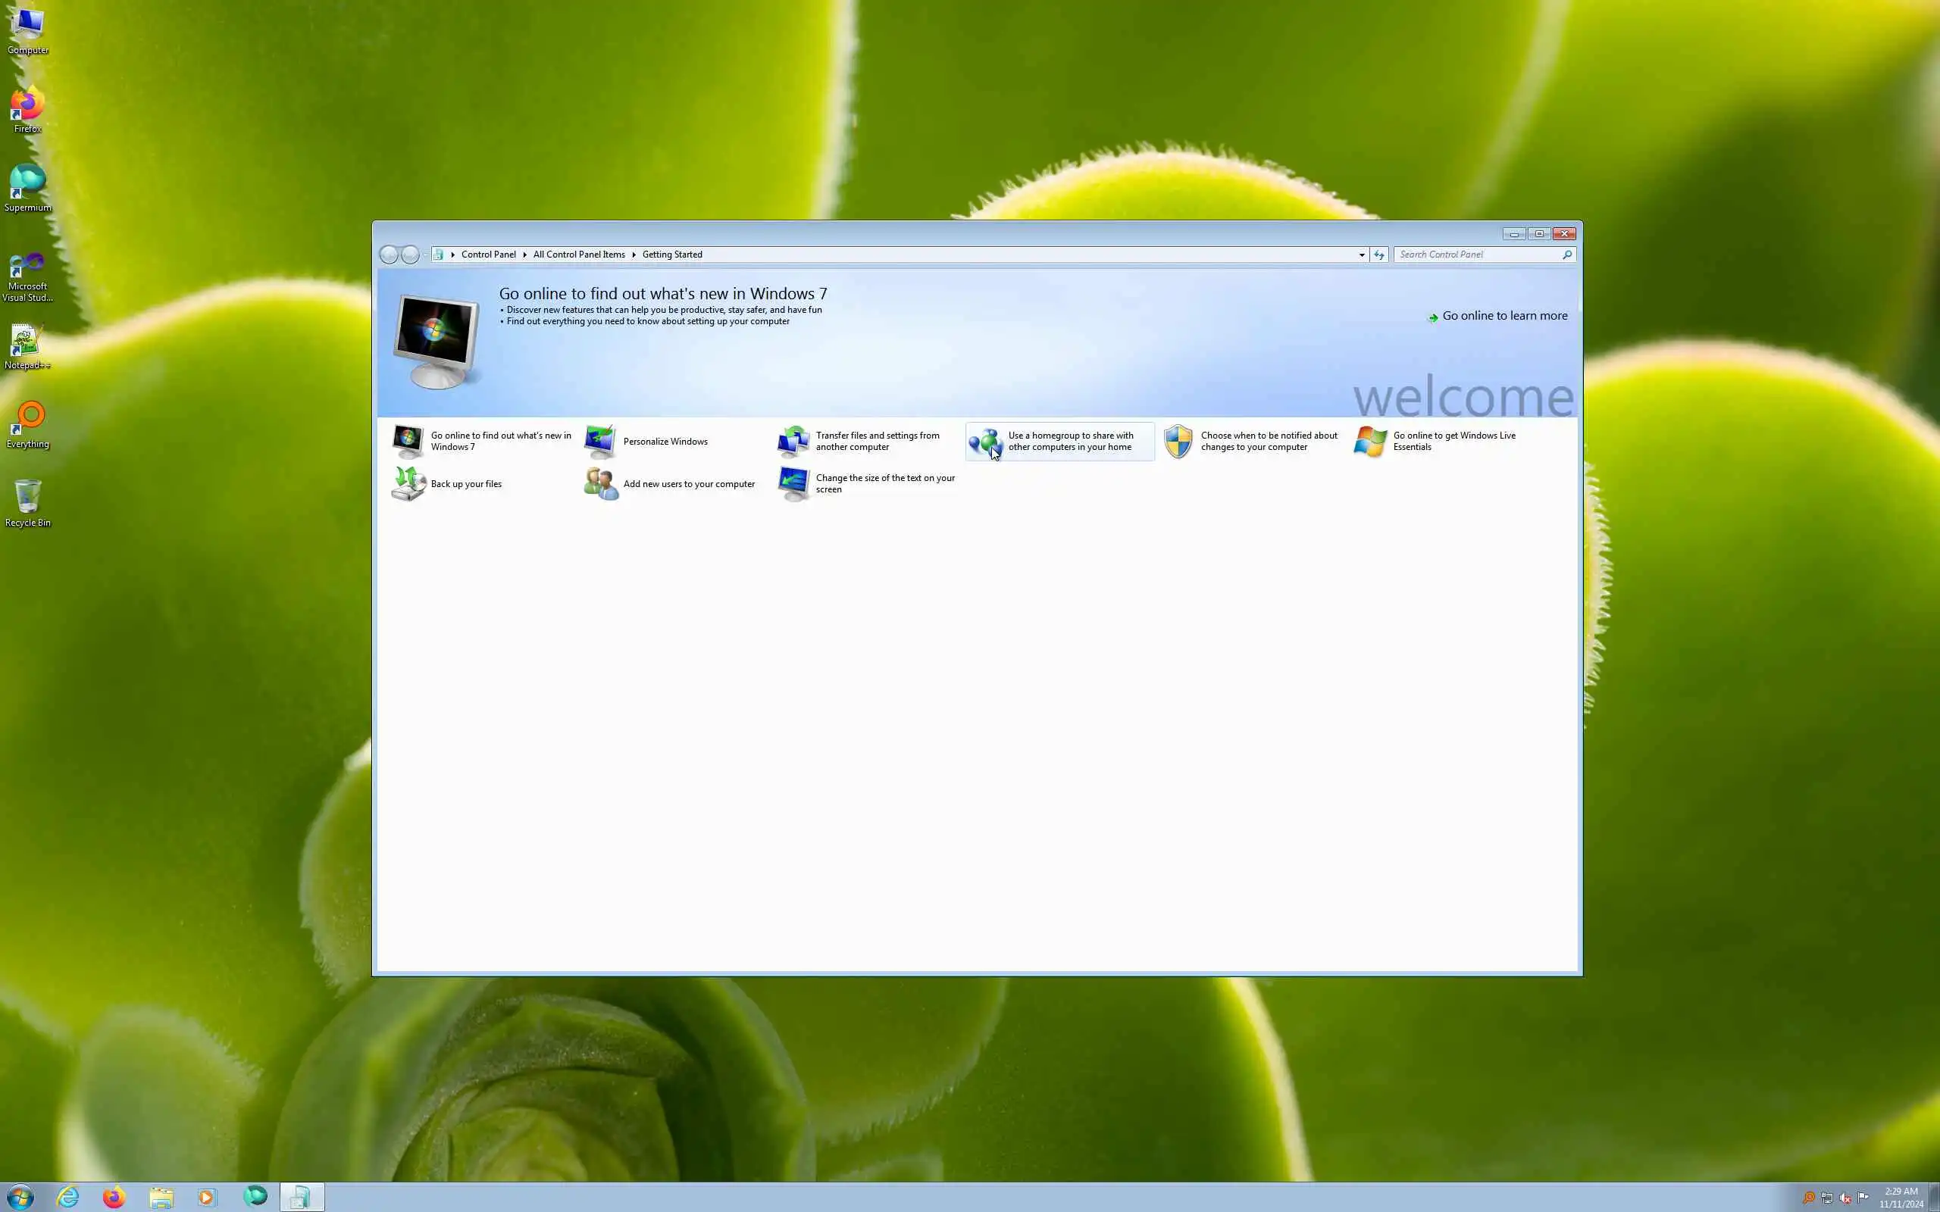The height and width of the screenshot is (1212, 1940).
Task: Click the change text size icon
Action: (x=793, y=483)
